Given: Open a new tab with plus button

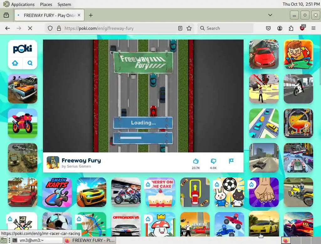Looking at the screenshot, I should point(91,15).
